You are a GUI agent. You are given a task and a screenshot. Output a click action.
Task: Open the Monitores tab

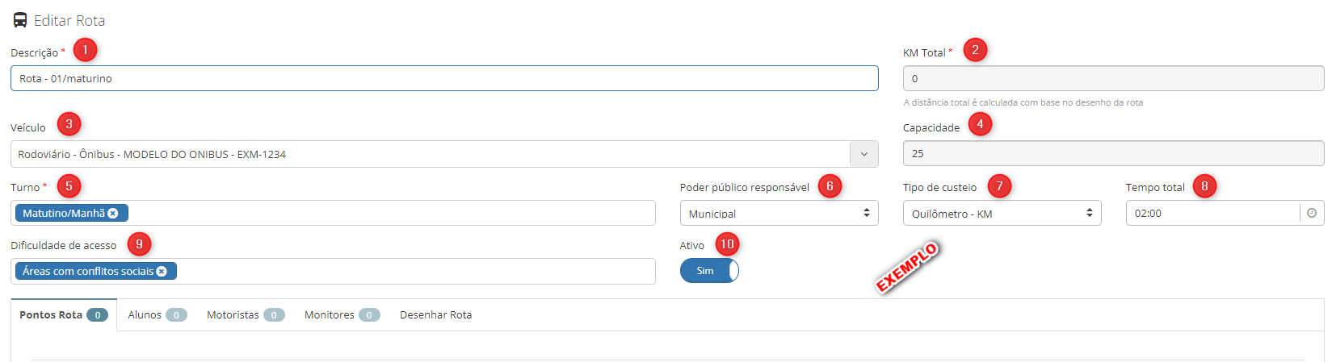(x=342, y=314)
